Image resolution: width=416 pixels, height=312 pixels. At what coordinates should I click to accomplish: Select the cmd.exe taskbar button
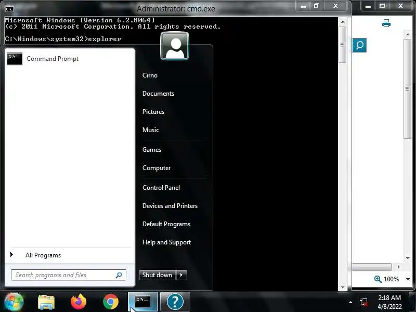142,302
